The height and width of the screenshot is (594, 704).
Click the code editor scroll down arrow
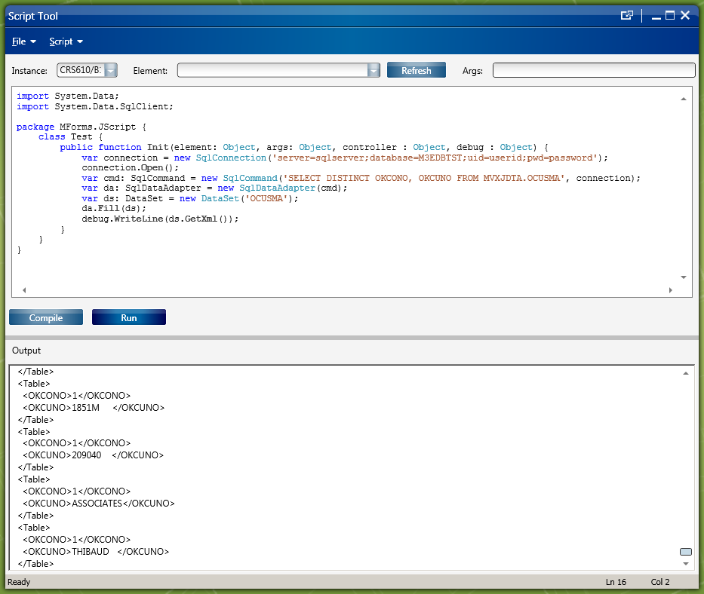pyautogui.click(x=684, y=277)
